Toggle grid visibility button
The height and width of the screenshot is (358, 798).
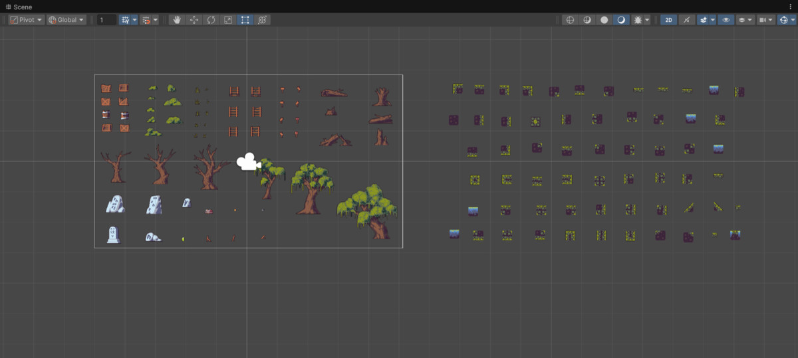point(125,20)
